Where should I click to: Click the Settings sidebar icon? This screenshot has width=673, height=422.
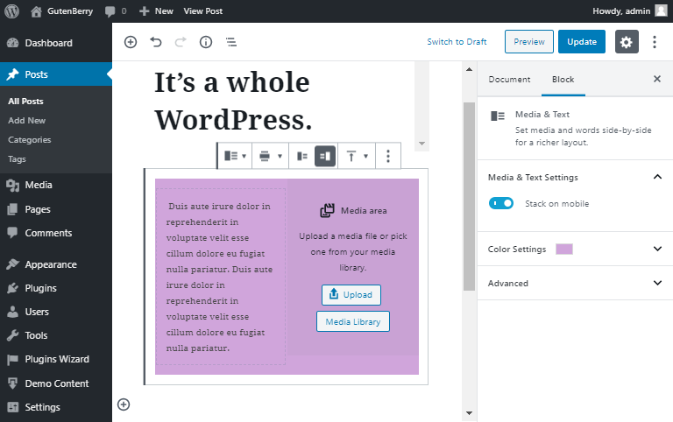[13, 407]
